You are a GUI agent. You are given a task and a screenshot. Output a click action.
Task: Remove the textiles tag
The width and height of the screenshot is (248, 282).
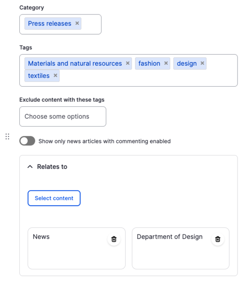56,75
